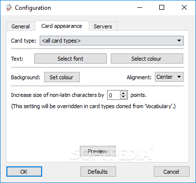This screenshot has width=196, height=183.
Task: Click the 'Card type:' label
Action: tap(24, 41)
